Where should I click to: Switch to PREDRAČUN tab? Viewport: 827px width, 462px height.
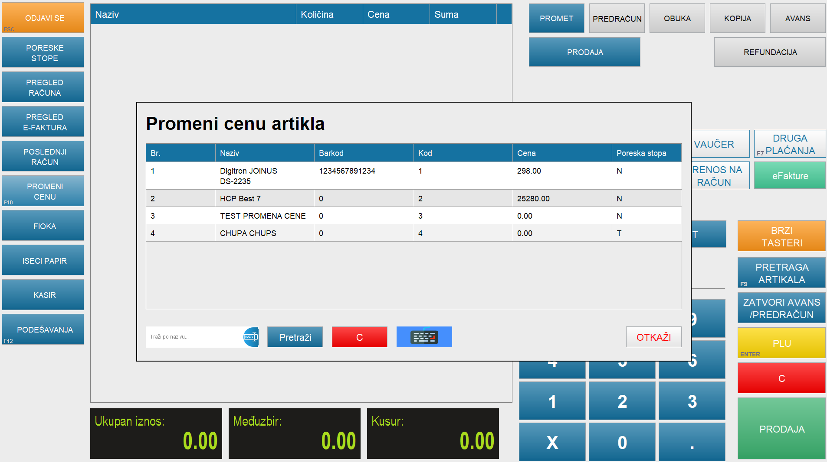pyautogui.click(x=617, y=18)
